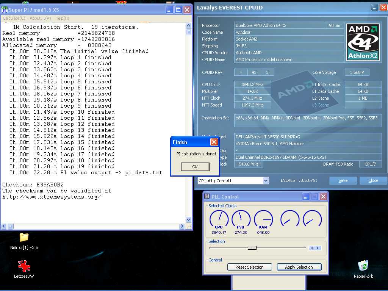Click the Stepping value JH-F3

pos(289,46)
